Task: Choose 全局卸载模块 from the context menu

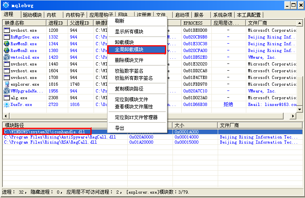Action: [x=136, y=50]
